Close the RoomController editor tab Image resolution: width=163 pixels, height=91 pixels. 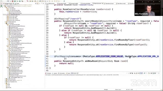point(102,4)
